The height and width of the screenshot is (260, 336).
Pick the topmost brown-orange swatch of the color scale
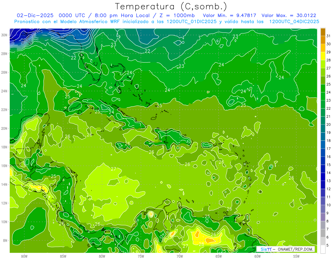coord(323,32)
